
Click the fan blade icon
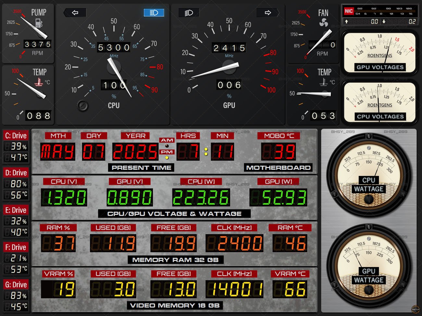pyautogui.click(x=323, y=22)
